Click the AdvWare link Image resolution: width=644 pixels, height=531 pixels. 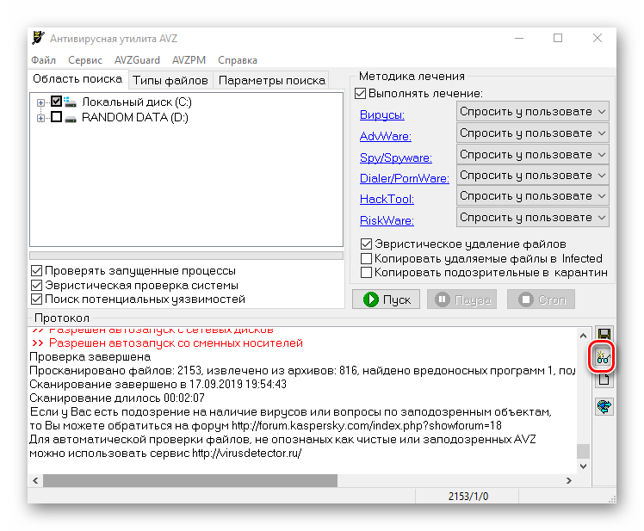385,136
